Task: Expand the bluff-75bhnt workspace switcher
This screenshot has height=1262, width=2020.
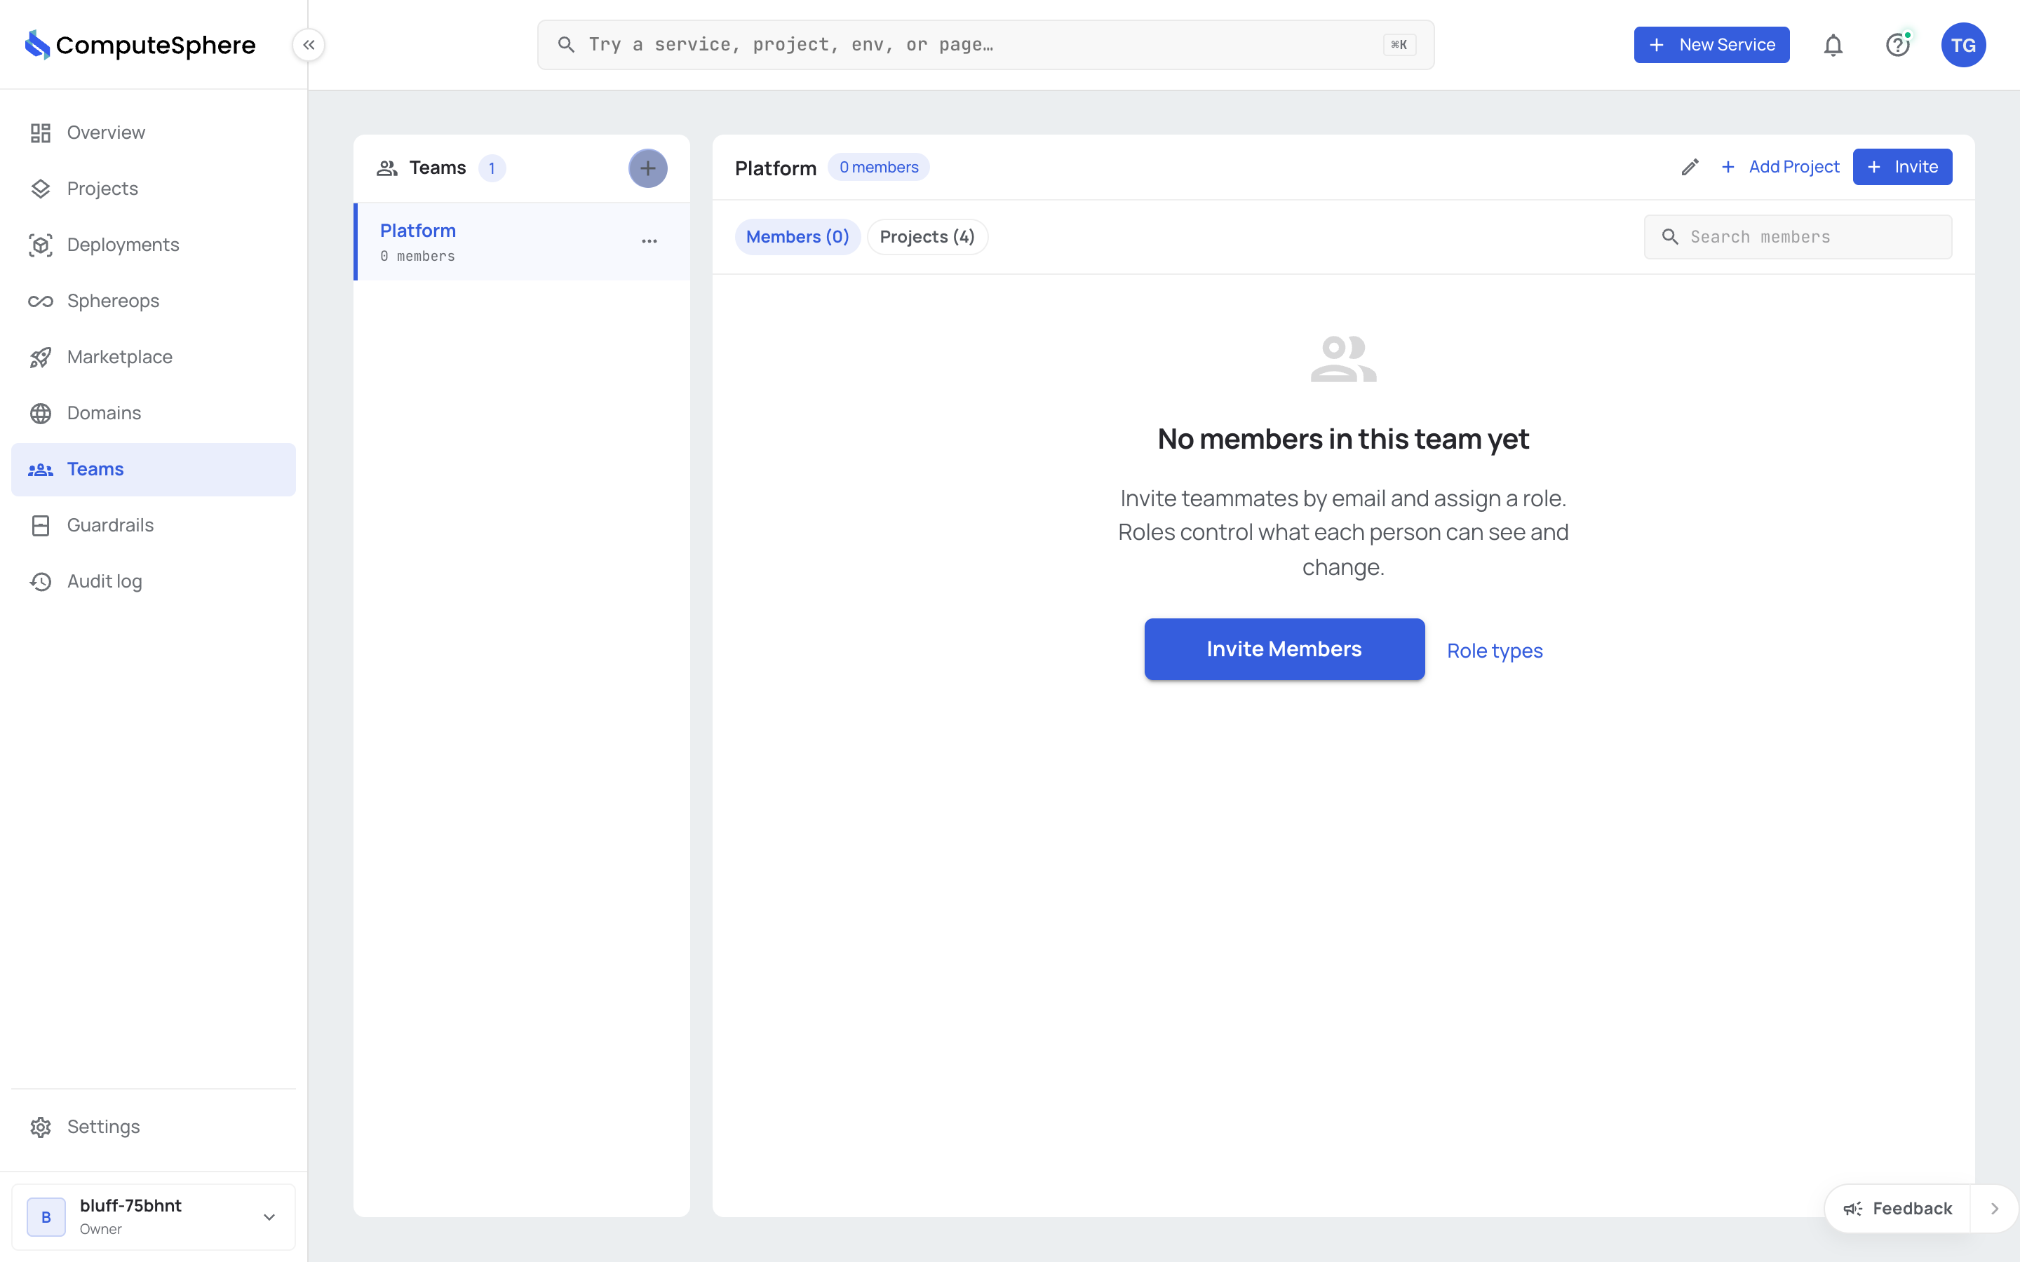Action: point(154,1217)
